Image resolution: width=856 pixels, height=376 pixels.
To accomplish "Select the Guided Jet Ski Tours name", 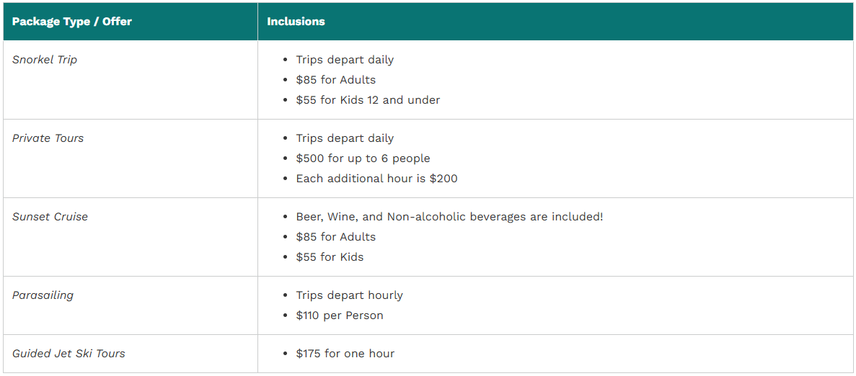I will (x=69, y=354).
